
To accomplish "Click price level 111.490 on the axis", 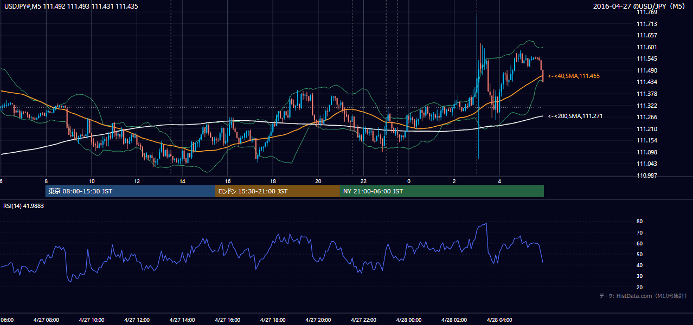I will click(x=646, y=70).
